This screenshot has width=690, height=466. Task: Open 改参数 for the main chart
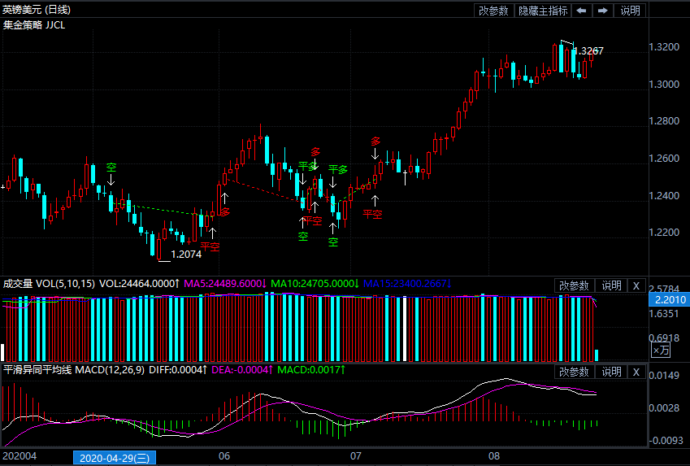[x=493, y=11]
